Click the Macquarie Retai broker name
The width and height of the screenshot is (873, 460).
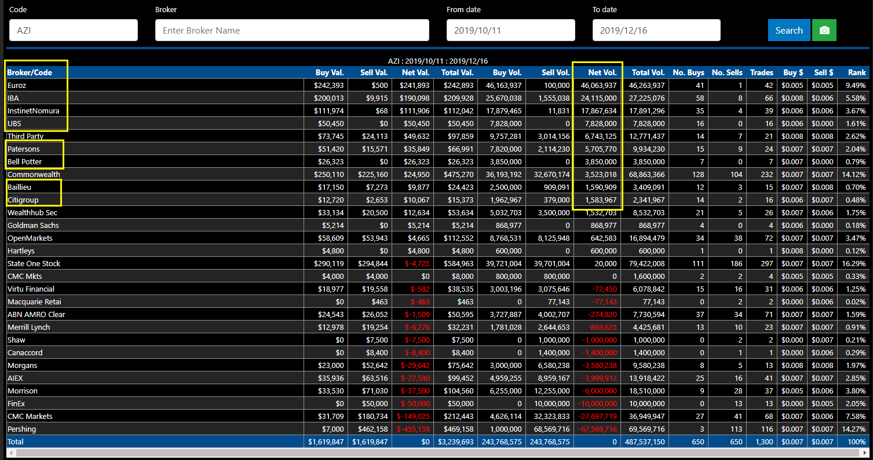tap(34, 301)
